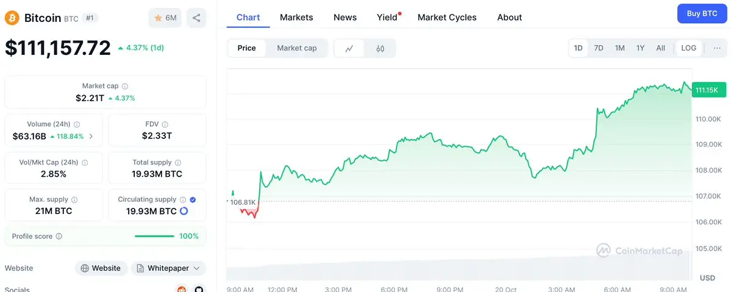This screenshot has width=731, height=292.
Task: Select the 7D time range
Action: tap(599, 48)
